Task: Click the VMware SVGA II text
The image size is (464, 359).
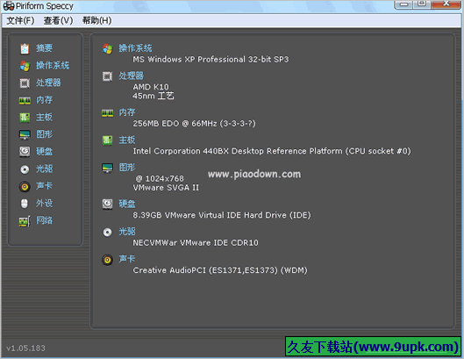Action: tap(166, 188)
